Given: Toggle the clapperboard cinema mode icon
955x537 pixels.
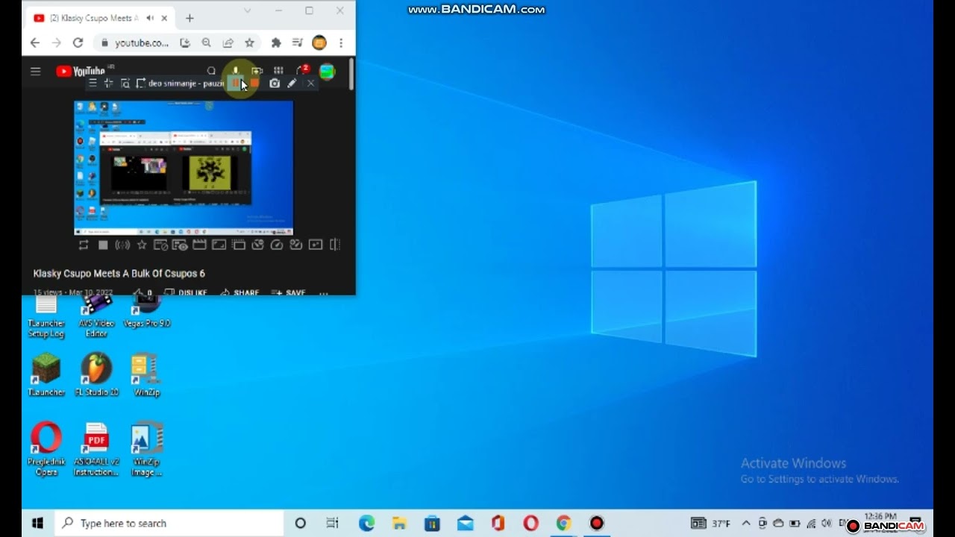Looking at the screenshot, I should [199, 245].
